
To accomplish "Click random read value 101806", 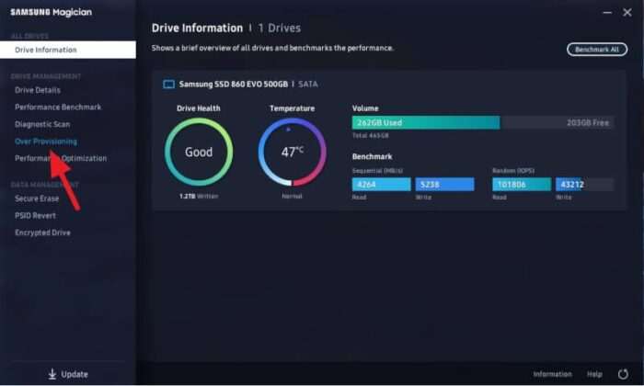I will 522,185.
